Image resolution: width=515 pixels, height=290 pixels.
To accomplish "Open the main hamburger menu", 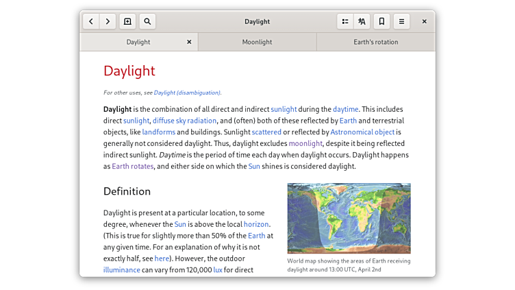I will (401, 21).
